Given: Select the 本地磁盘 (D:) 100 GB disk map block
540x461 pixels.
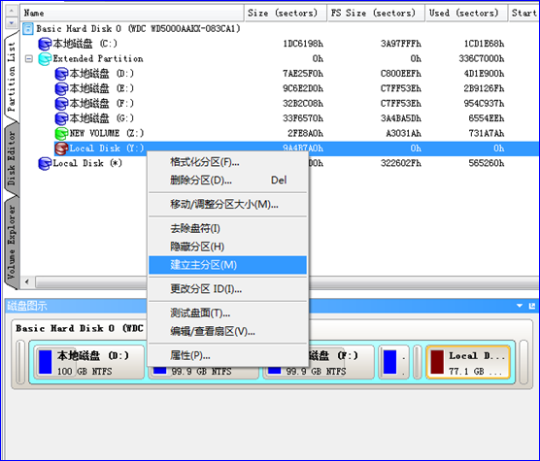Looking at the screenshot, I should (x=89, y=362).
